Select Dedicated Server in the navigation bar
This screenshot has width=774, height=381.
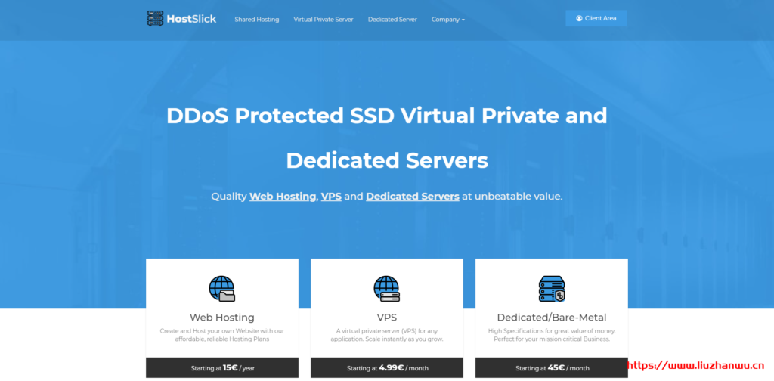coord(392,20)
